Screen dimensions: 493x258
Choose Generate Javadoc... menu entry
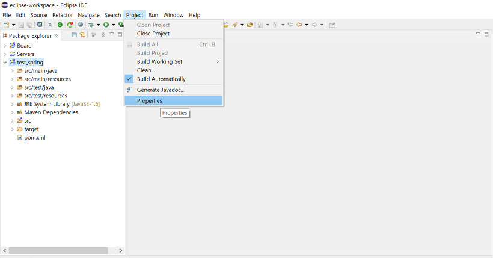click(174, 90)
